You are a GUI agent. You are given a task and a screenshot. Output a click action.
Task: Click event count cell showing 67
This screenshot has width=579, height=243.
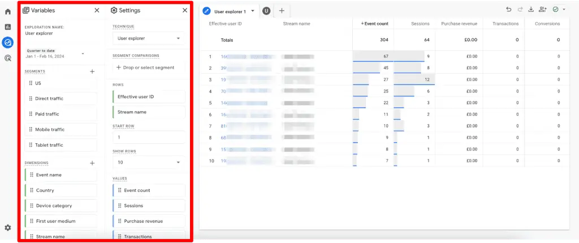pyautogui.click(x=373, y=56)
